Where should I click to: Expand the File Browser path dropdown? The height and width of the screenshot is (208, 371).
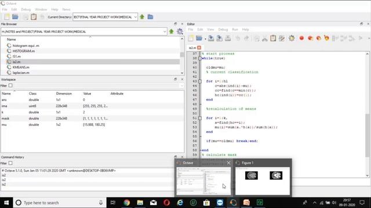click(165, 32)
